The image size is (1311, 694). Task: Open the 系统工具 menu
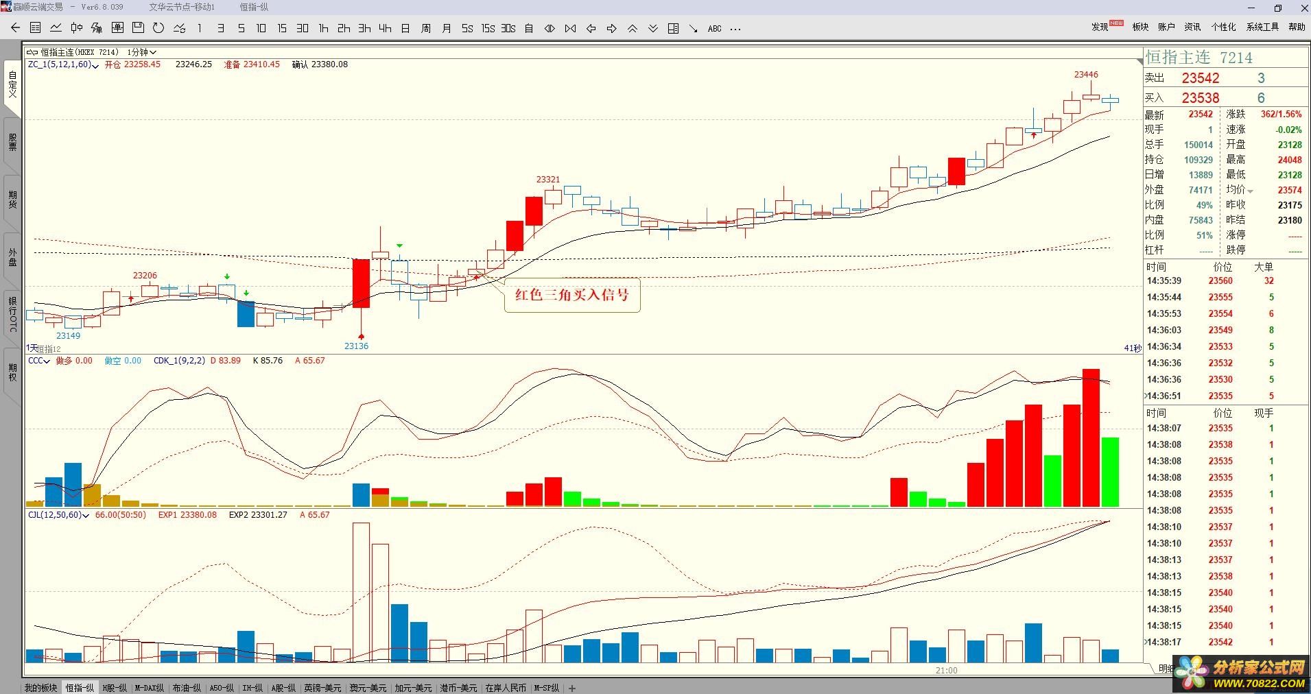click(x=1262, y=27)
